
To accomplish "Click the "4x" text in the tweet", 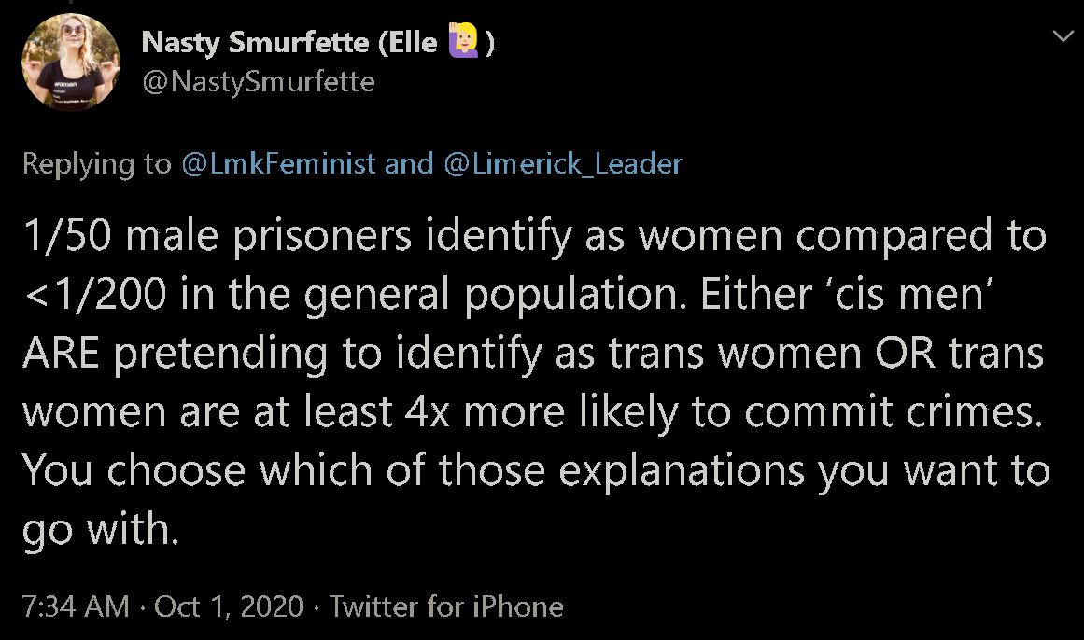I will point(429,412).
